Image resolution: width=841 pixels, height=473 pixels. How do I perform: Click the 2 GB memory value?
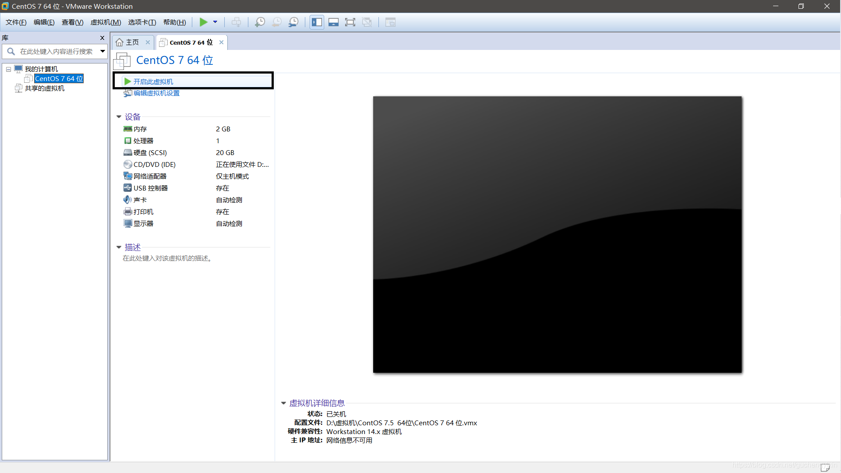point(223,129)
